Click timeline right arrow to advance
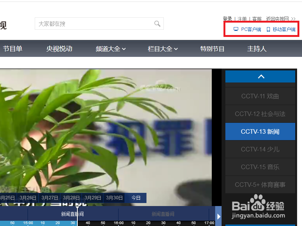Viewport: 302px width, 226px height. click(219, 216)
